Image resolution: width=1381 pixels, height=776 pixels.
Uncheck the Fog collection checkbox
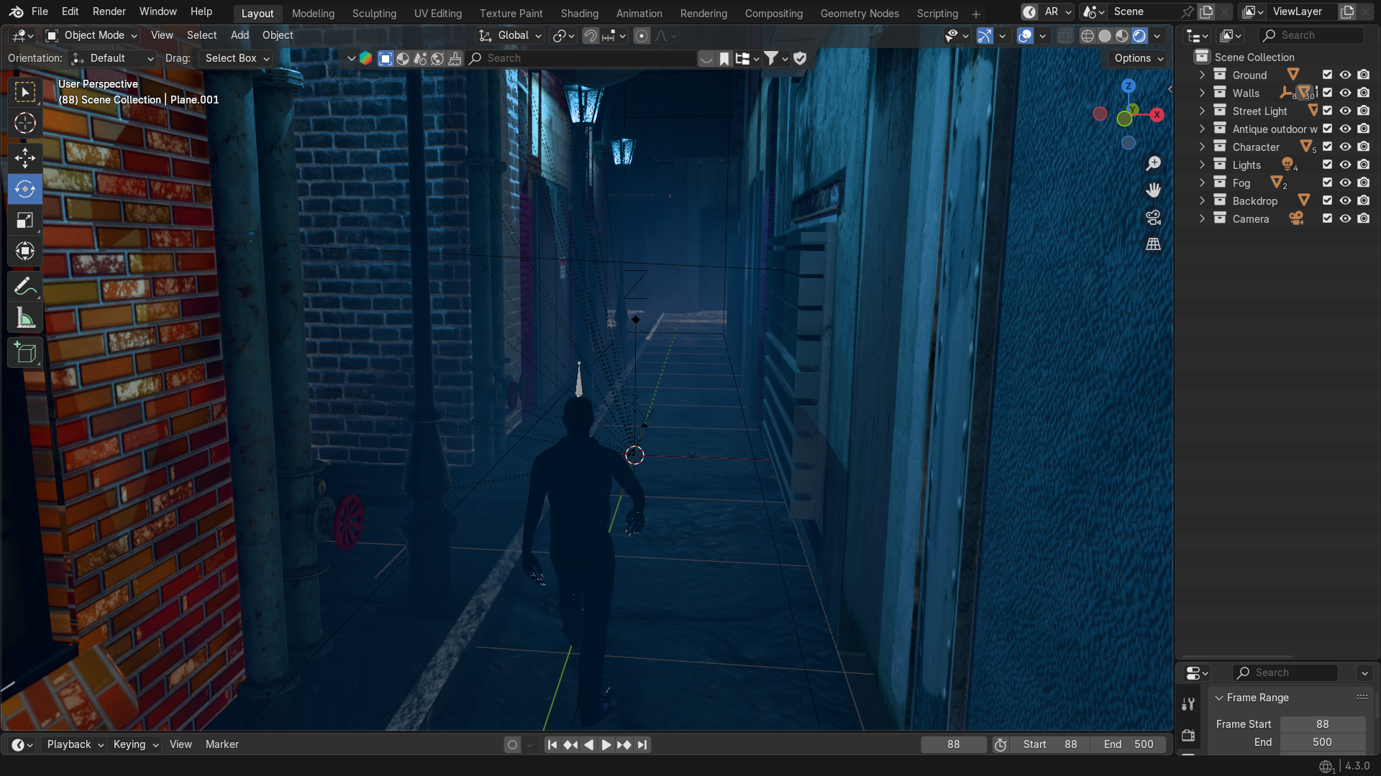pos(1327,183)
